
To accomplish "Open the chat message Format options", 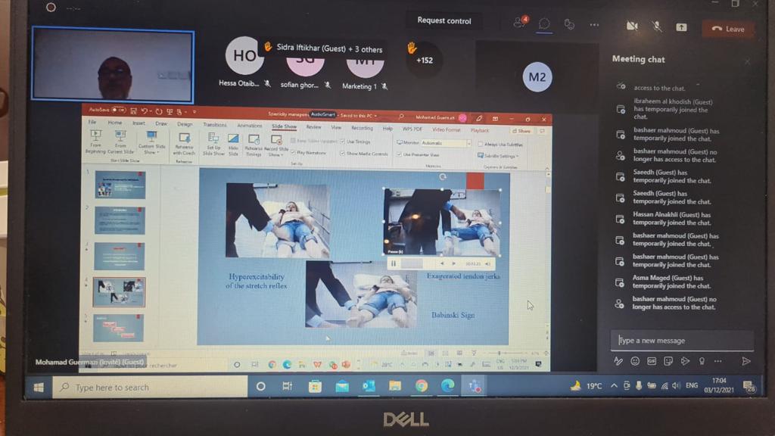I will click(x=618, y=361).
